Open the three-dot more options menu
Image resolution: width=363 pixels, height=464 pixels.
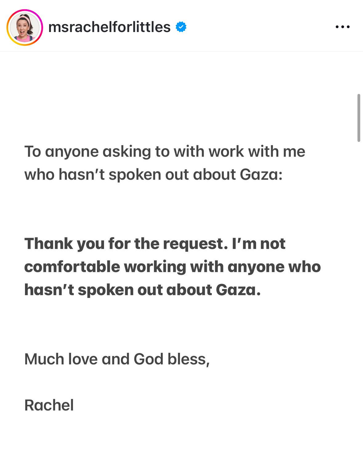click(342, 27)
